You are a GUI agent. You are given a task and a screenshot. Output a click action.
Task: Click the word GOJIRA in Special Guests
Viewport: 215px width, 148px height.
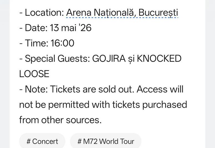tap(109, 58)
